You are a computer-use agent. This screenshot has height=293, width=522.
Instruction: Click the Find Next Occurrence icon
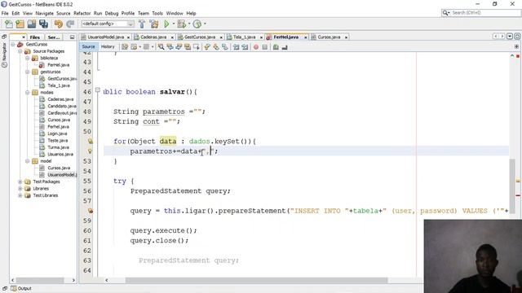pyautogui.click(x=179, y=47)
